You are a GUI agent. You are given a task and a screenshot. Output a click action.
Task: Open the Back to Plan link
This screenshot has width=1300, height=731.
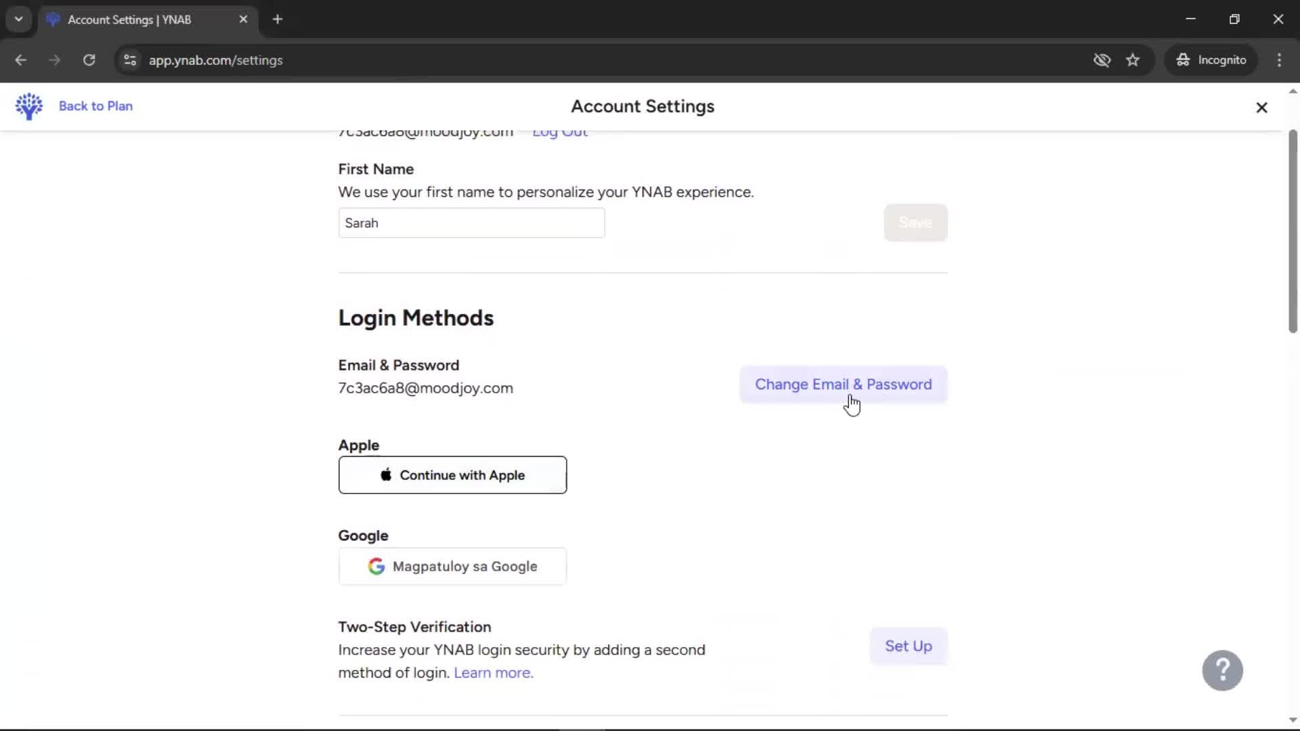pos(95,106)
